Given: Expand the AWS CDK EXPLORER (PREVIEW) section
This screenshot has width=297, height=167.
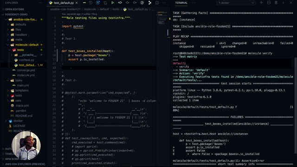Looking at the screenshot, I should click(24, 164).
